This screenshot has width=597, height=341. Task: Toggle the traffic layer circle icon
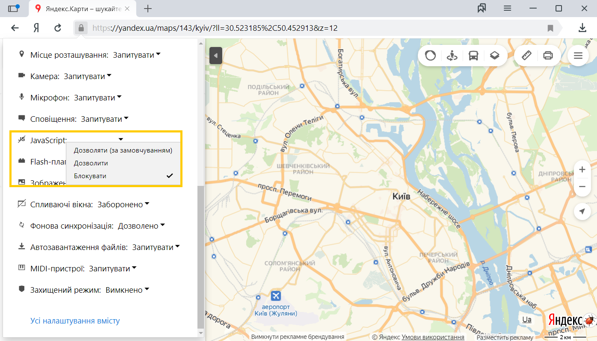[430, 56]
